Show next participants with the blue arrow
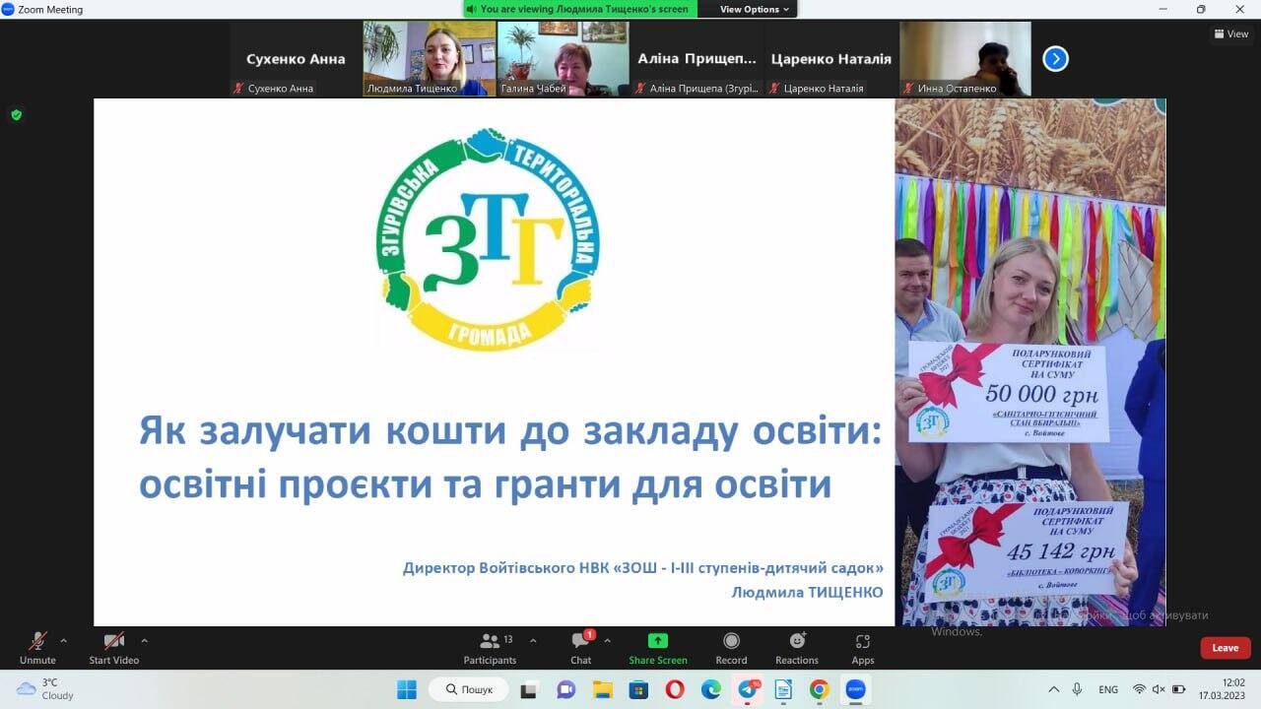 (x=1055, y=59)
